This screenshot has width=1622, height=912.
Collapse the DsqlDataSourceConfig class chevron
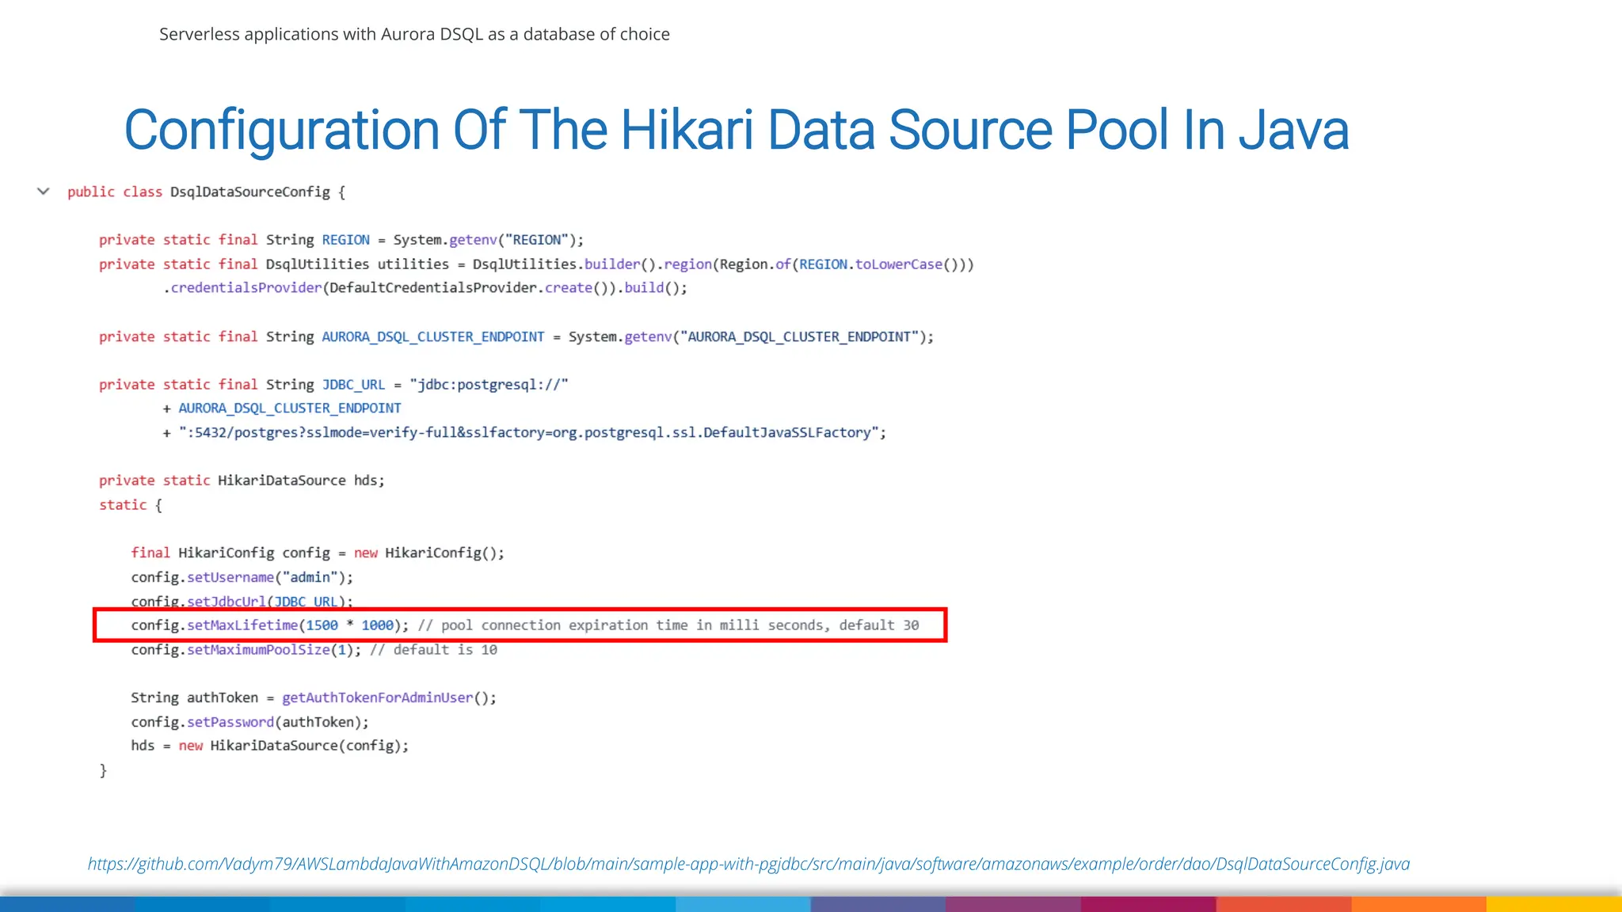(x=44, y=192)
